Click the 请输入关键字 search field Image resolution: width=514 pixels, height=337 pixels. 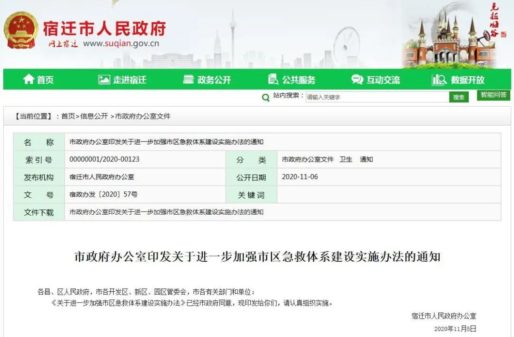click(x=377, y=97)
